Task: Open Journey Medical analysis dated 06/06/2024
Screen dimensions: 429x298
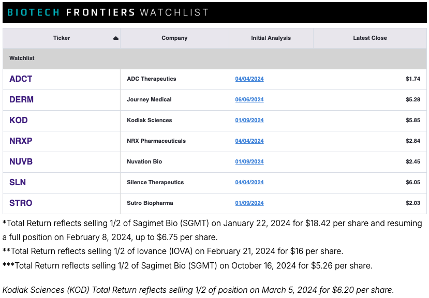Action: point(249,100)
